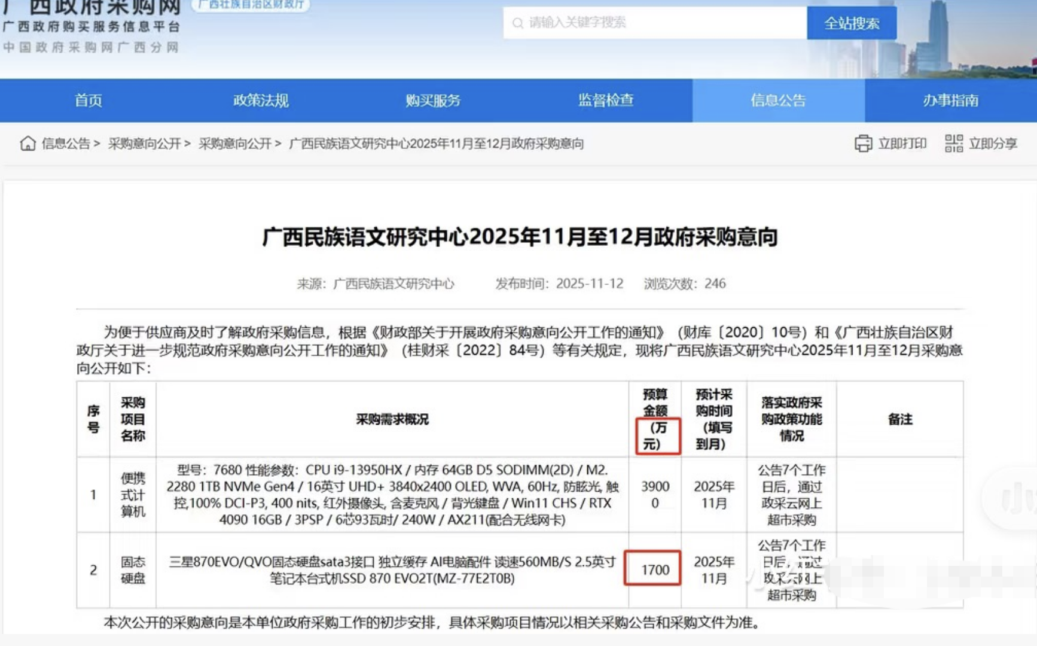The width and height of the screenshot is (1037, 646).
Task: Click the highlighted 1700 budget cell
Action: pos(655,569)
